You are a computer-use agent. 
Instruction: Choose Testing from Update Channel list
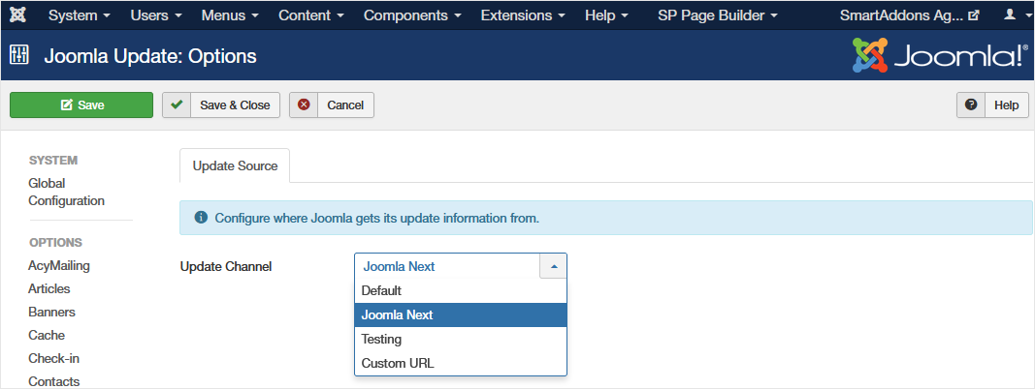(461, 339)
